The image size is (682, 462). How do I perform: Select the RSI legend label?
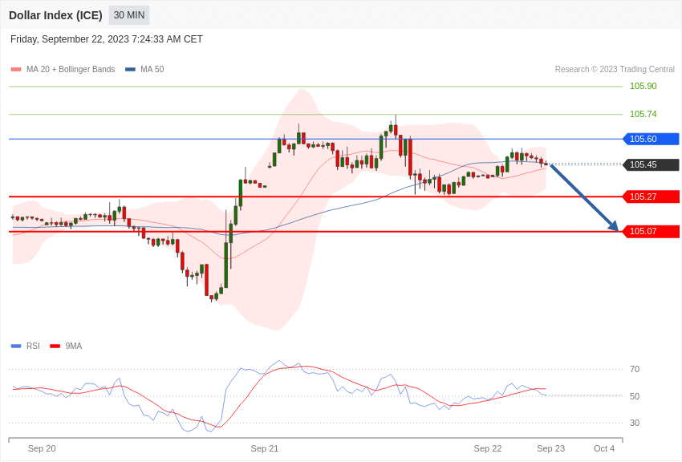(33, 346)
